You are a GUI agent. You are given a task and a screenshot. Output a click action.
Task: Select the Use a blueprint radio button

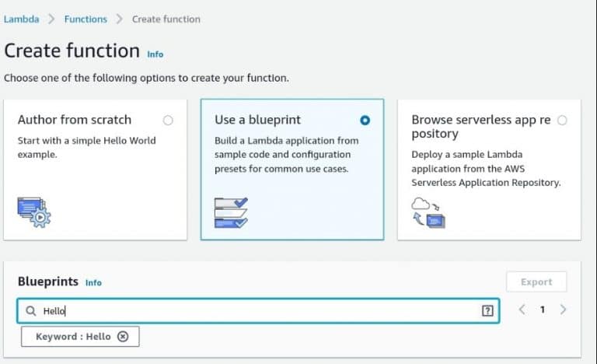(365, 121)
